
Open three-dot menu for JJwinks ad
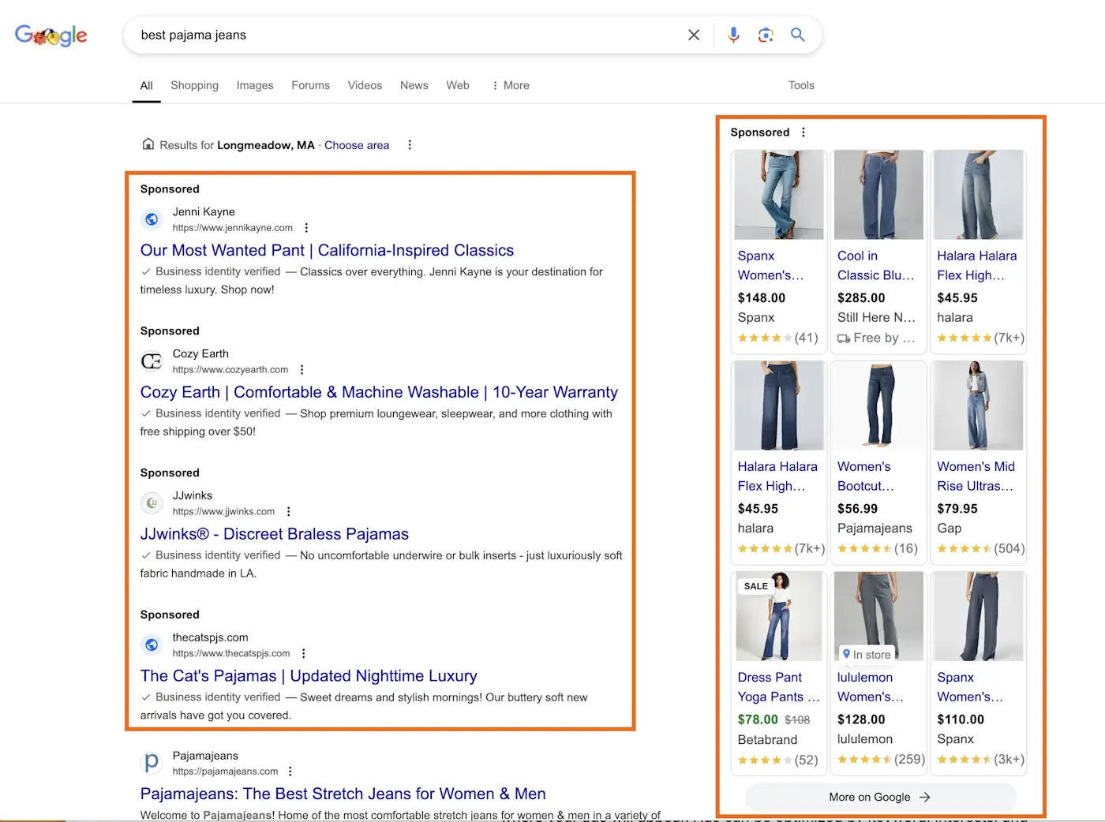[x=288, y=512]
